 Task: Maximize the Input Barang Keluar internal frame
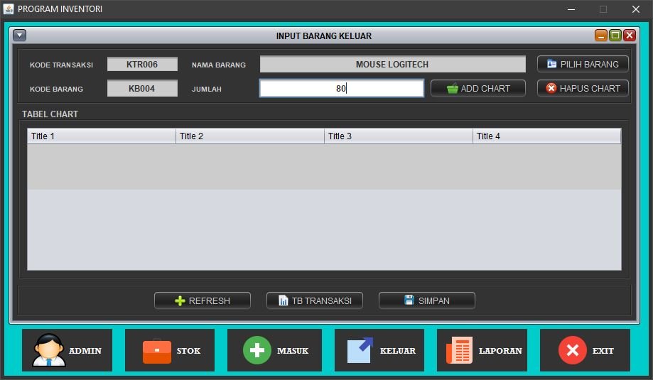pyautogui.click(x=615, y=36)
